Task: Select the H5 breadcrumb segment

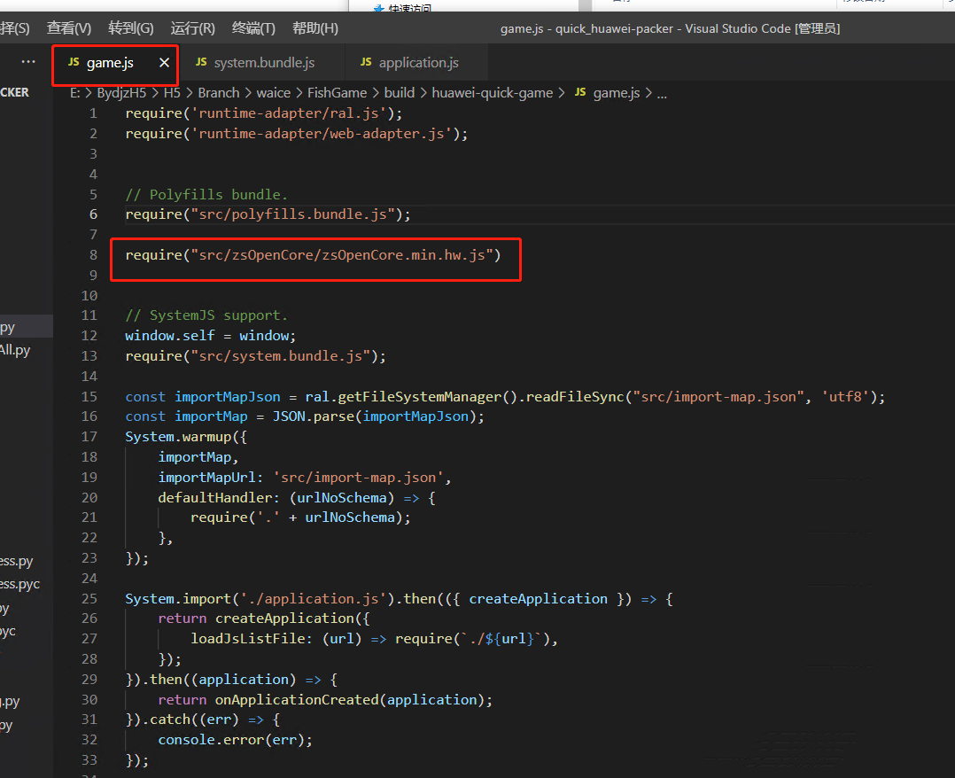Action: coord(172,93)
